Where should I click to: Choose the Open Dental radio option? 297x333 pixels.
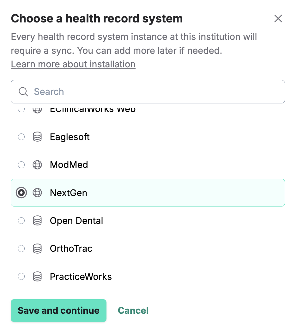[21, 221]
